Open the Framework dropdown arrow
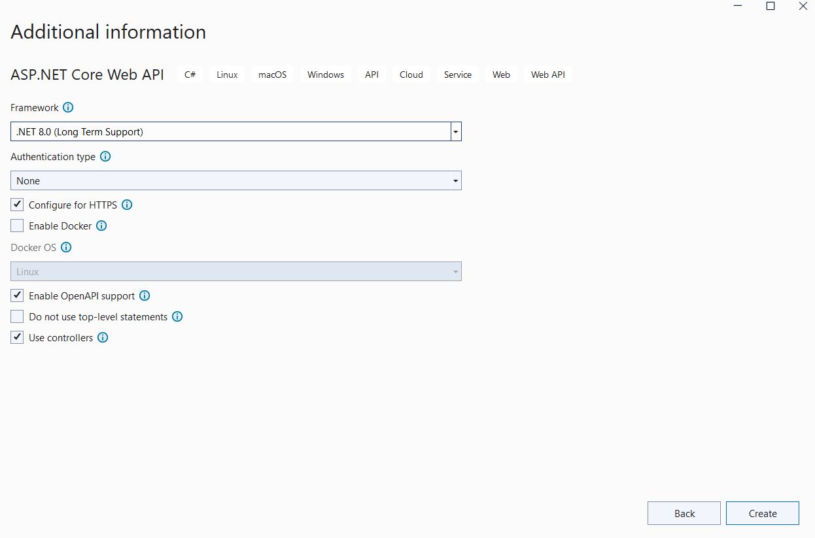 456,131
